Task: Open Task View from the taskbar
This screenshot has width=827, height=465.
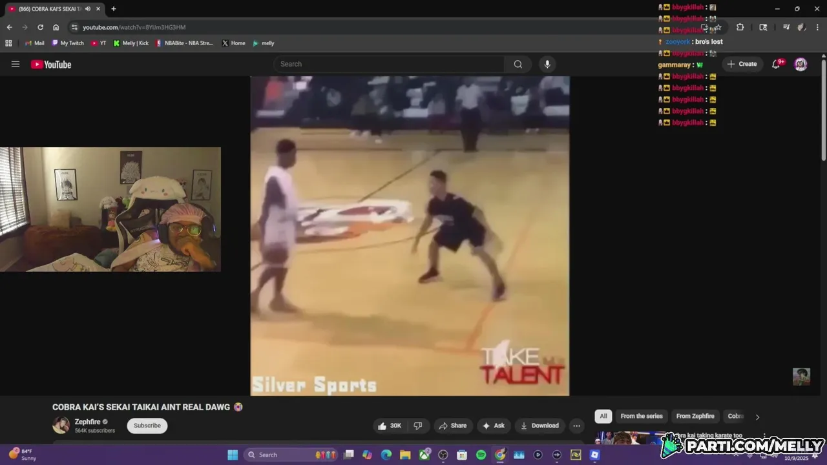Action: pyautogui.click(x=348, y=455)
